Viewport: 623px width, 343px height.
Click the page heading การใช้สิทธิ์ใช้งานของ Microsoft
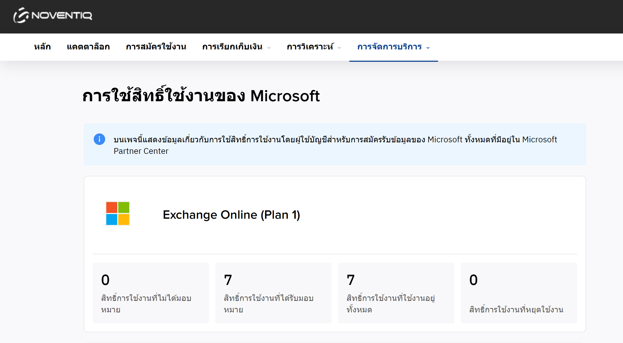(201, 96)
